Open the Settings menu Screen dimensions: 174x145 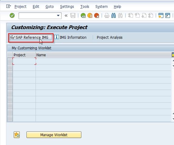[x=67, y=7]
